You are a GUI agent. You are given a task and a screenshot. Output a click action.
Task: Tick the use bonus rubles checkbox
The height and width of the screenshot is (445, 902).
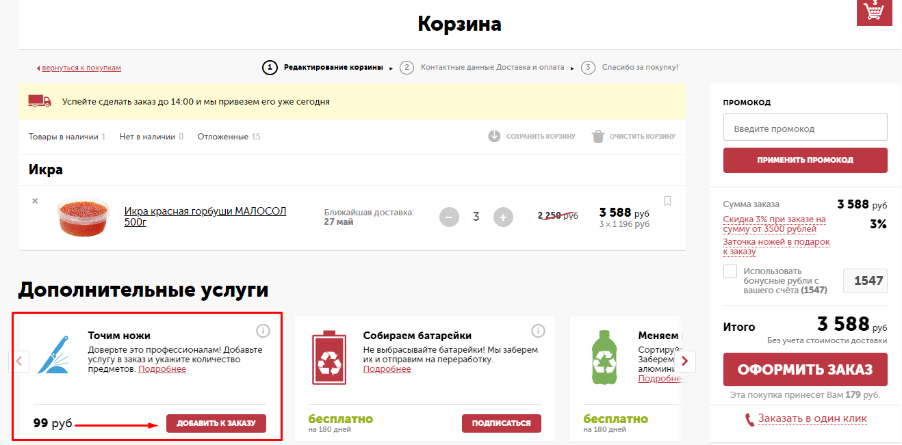[730, 271]
